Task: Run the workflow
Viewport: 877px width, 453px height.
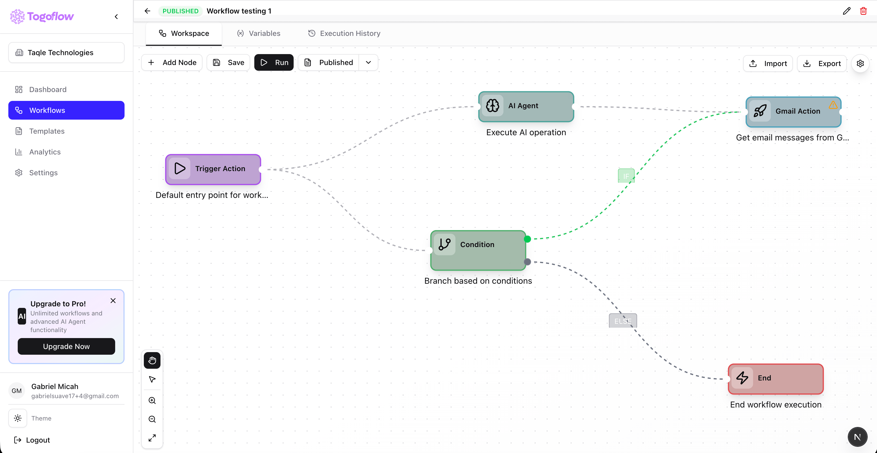Action: click(x=274, y=62)
